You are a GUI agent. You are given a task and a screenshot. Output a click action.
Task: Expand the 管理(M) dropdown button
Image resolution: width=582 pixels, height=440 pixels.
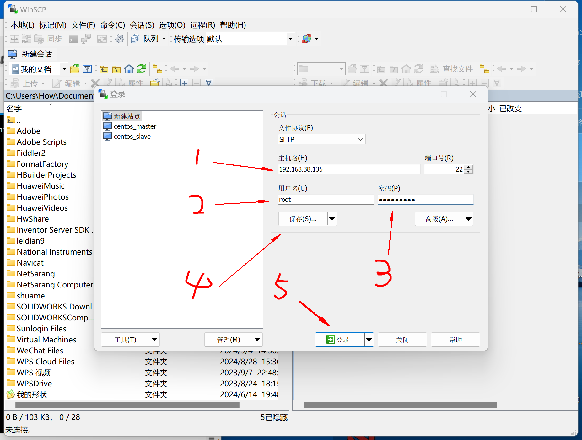233,340
